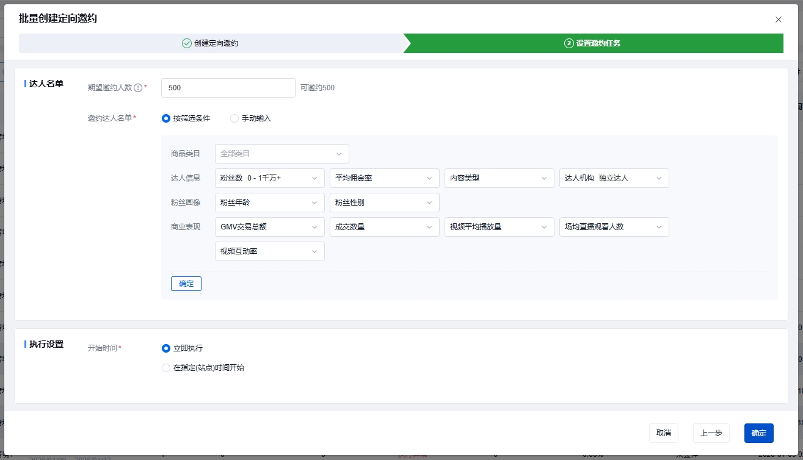Image resolution: width=803 pixels, height=460 pixels.
Task: Choose 立即执行 start time option
Action: [x=166, y=348]
